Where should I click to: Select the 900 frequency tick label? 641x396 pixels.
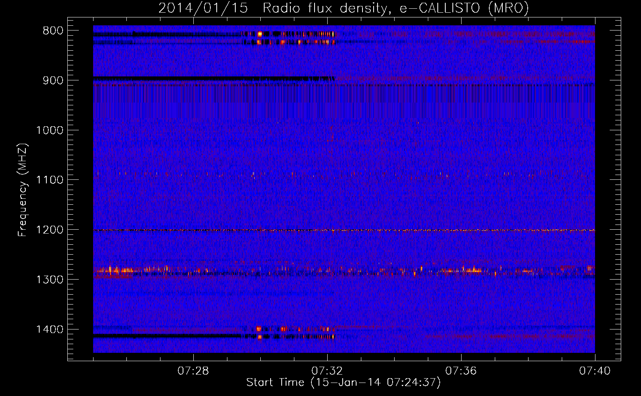click(53, 80)
